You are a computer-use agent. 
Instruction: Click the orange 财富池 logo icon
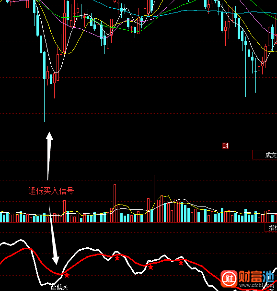(x=229, y=279)
